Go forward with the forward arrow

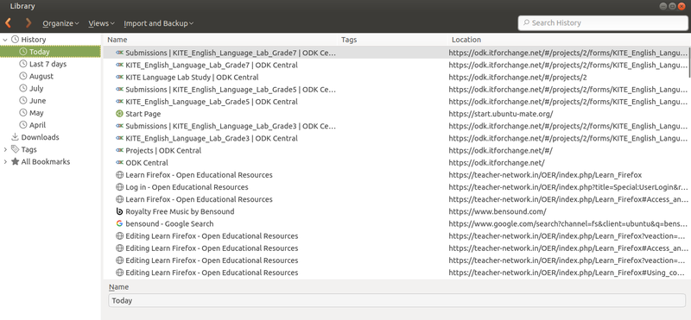pyautogui.click(x=29, y=23)
